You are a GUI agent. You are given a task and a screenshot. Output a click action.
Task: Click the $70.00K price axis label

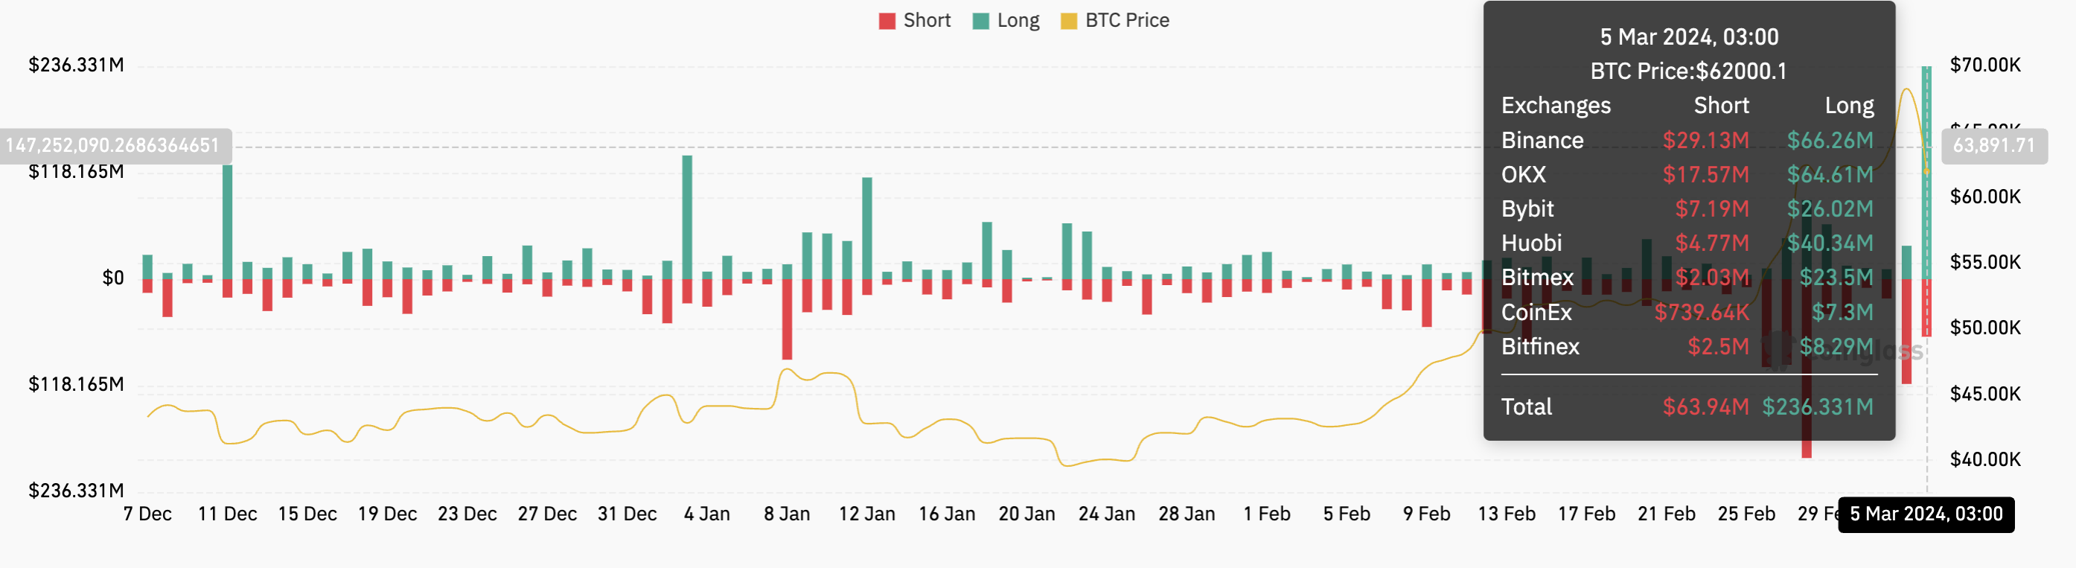click(x=1984, y=65)
